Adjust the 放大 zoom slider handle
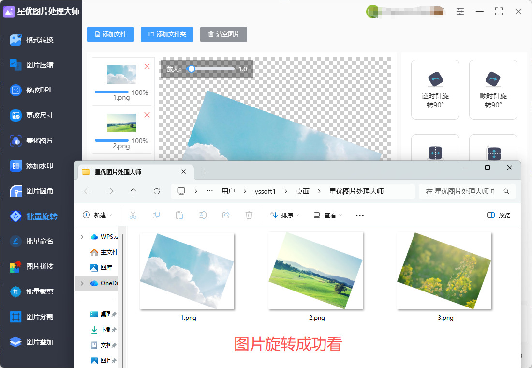The height and width of the screenshot is (368, 532). coord(192,69)
